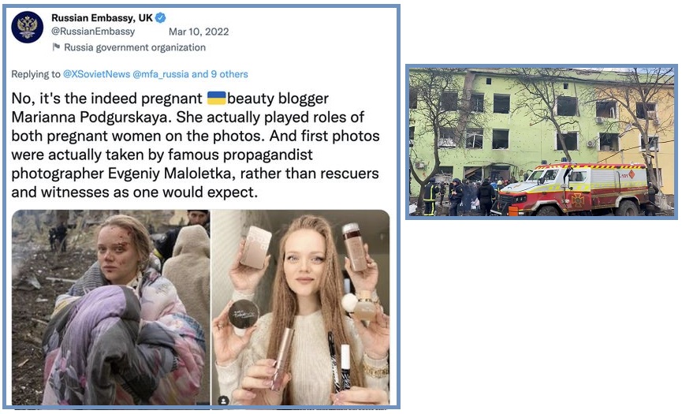This screenshot has height=414, width=682.
Task: Click the emblem on the rescue truck door
Action: click(x=578, y=200)
